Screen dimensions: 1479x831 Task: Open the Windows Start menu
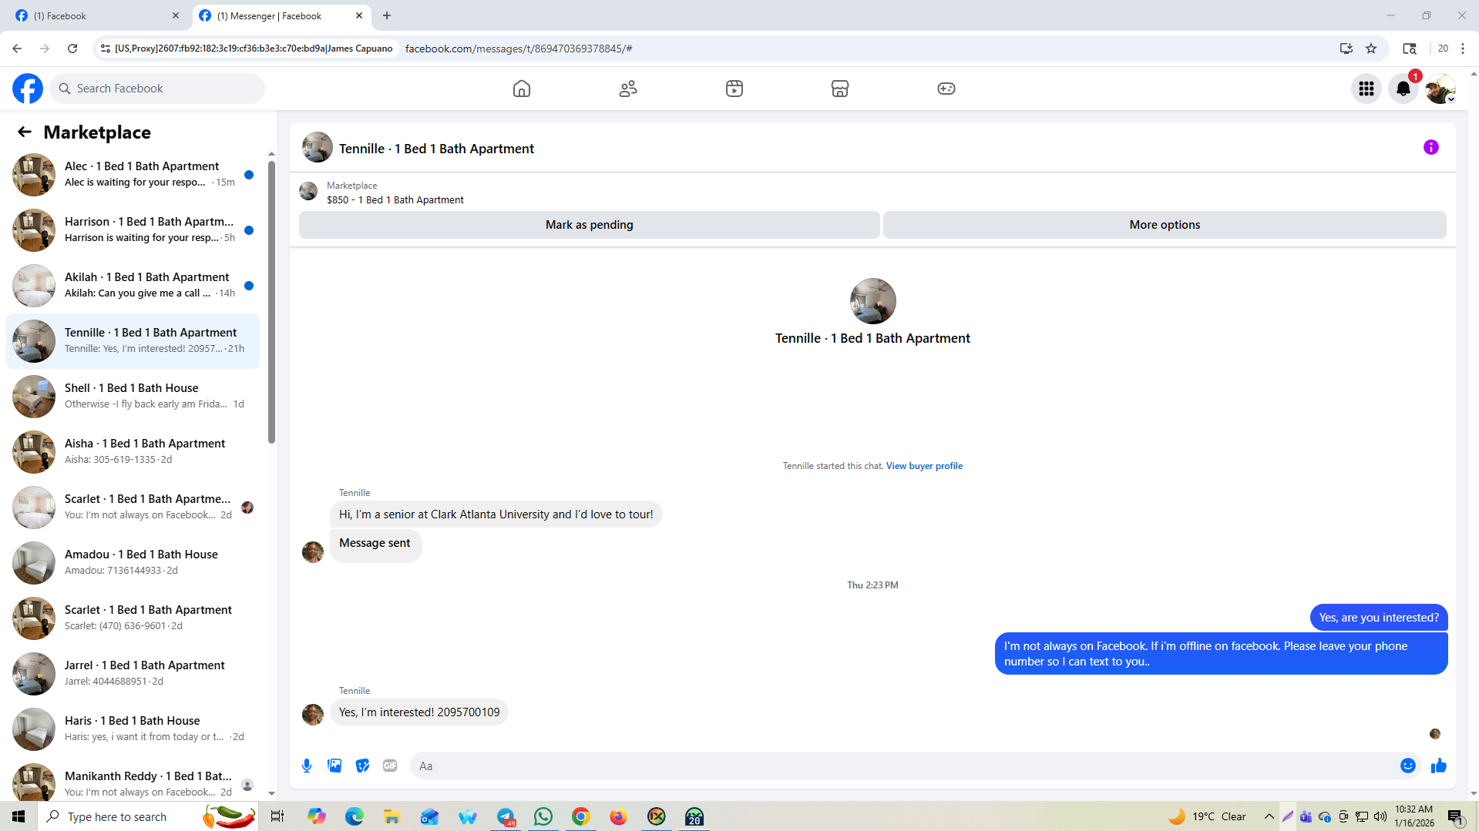point(18,816)
